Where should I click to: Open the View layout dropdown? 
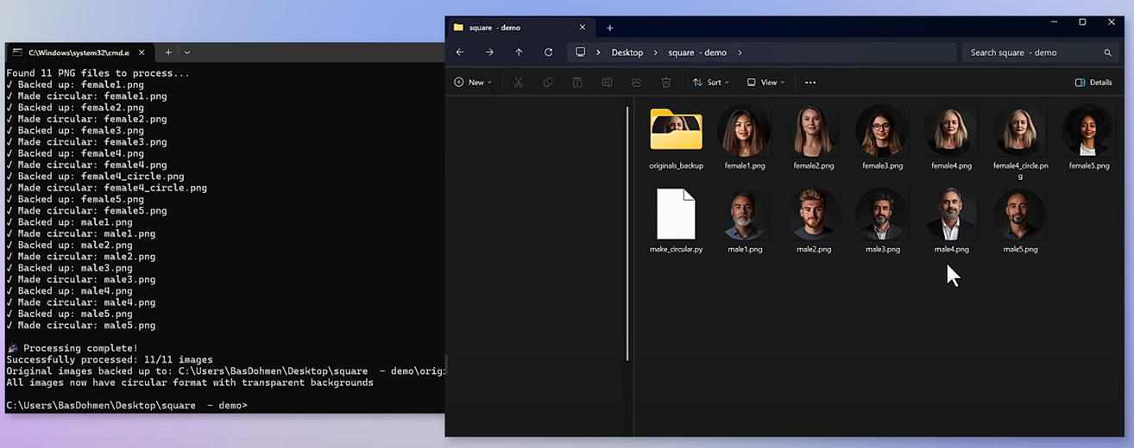click(x=765, y=83)
